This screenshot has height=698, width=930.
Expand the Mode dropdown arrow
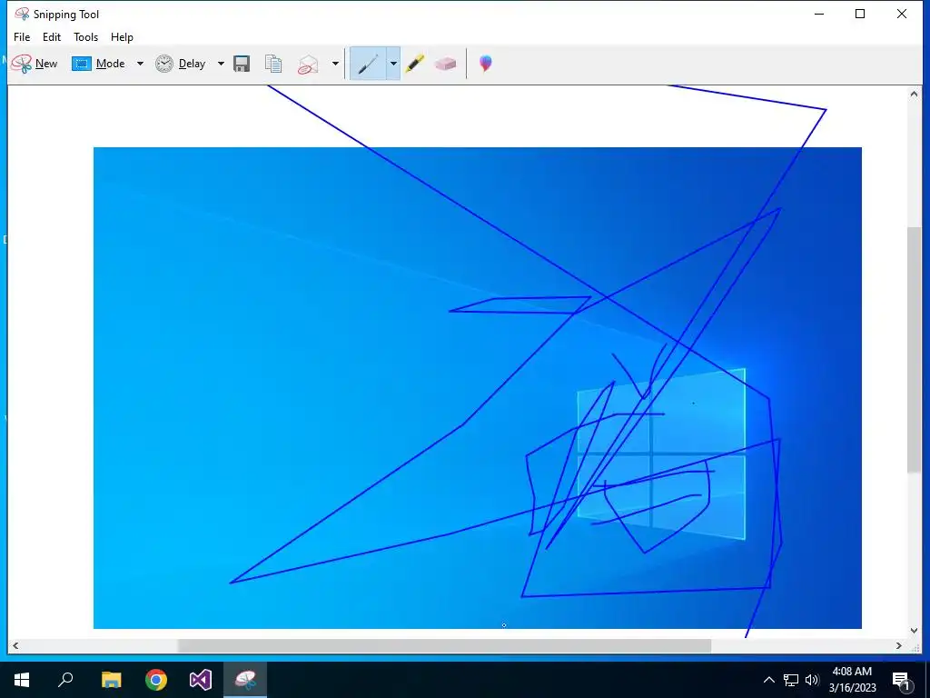(140, 64)
